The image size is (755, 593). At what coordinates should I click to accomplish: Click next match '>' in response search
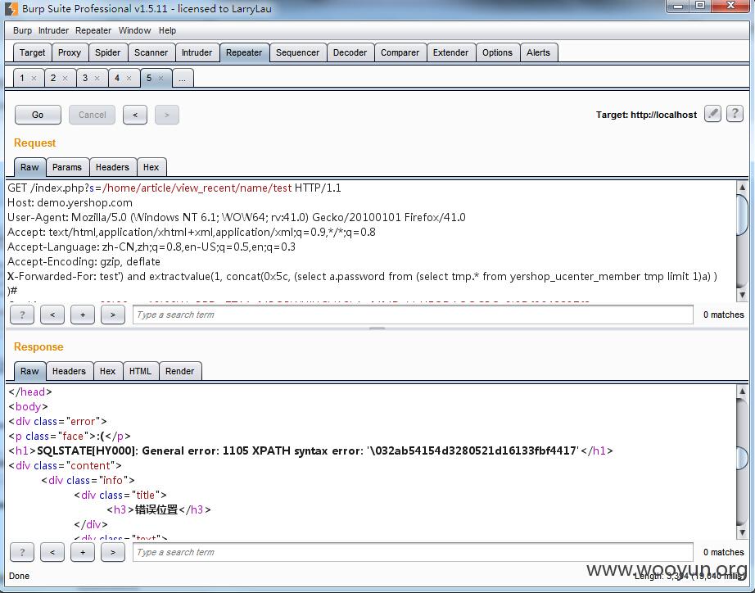[113, 552]
